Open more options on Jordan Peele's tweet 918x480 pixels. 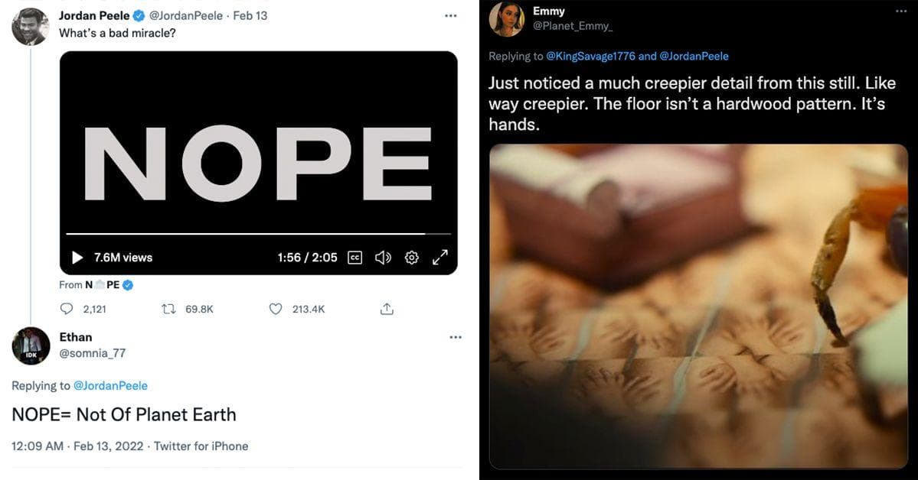450,16
